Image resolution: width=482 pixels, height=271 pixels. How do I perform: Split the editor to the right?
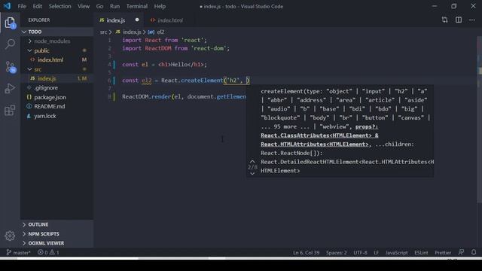tap(459, 20)
